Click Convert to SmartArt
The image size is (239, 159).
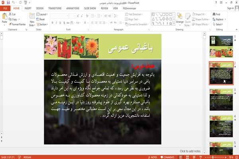[137, 24]
